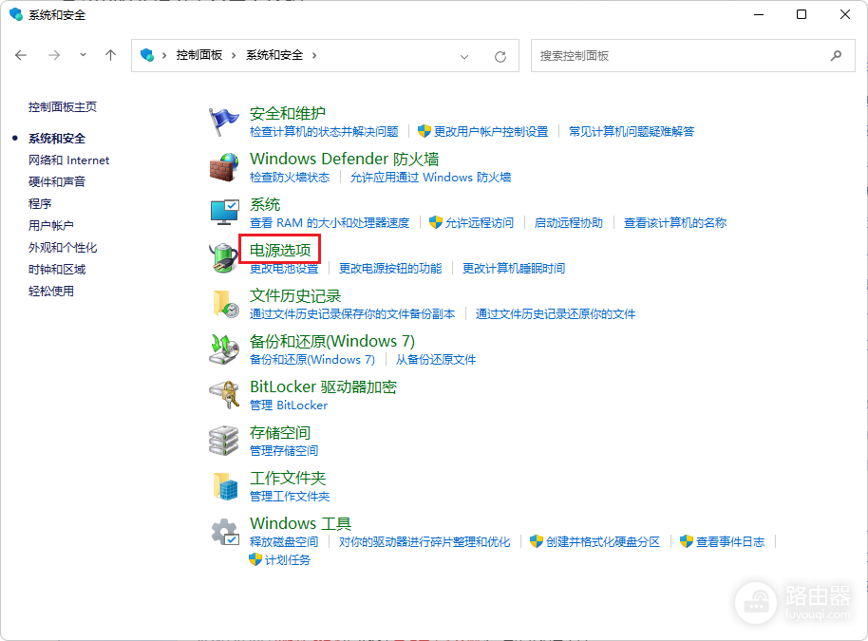This screenshot has height=641, width=868.
Task: Open 允许远程访问 link
Action: click(480, 223)
